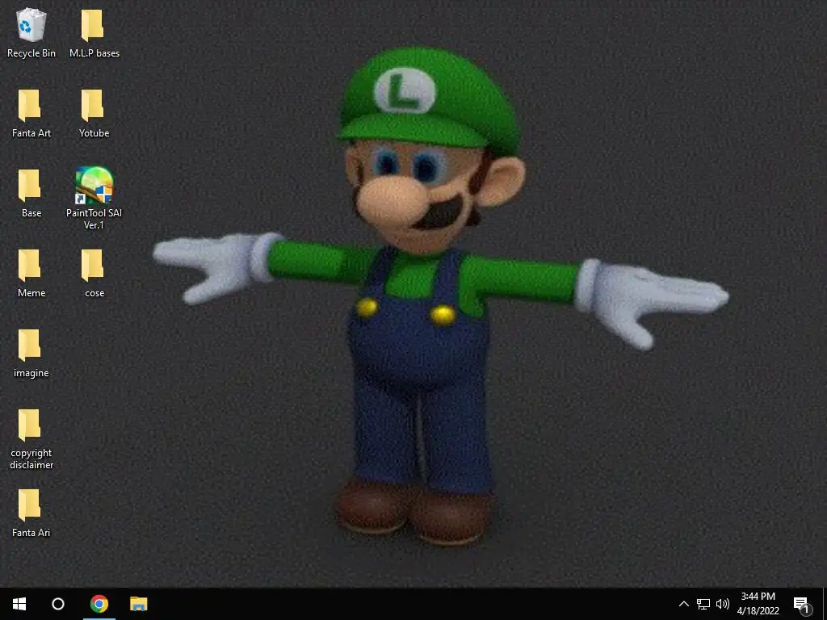Launch PaintTool SAI Ver.1 shortcut icon
Viewport: 827px width, 620px height.
pyautogui.click(x=94, y=185)
